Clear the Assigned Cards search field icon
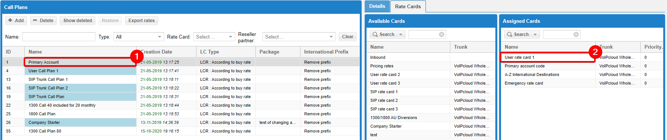Viewport: 667px width, 140px height. 576,34
